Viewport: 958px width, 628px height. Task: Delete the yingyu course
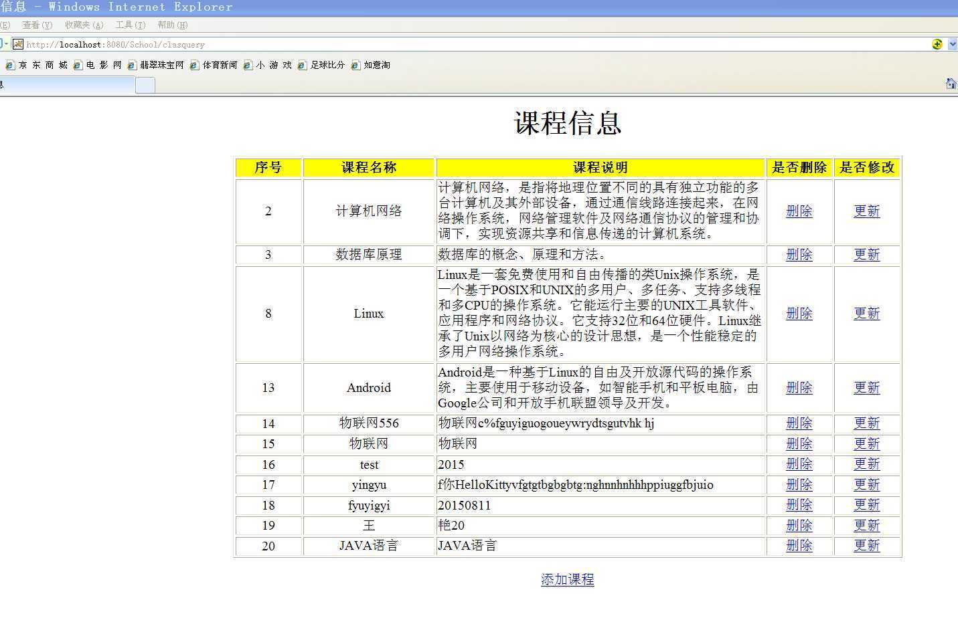799,485
